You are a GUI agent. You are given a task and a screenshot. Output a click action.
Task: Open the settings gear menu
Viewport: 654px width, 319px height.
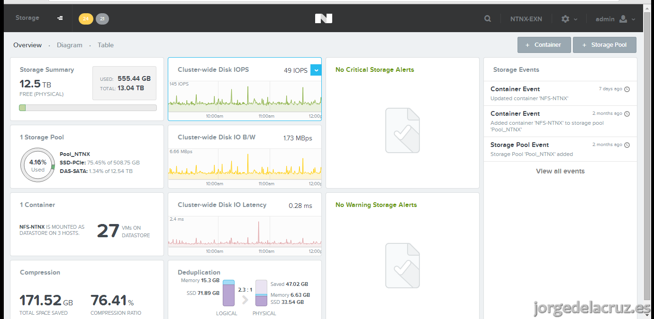coord(569,19)
